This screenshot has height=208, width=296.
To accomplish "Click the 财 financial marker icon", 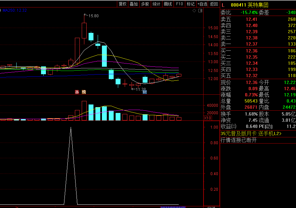I will click(145, 92).
